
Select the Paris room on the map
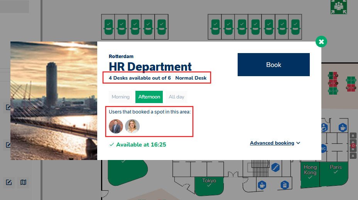(336, 170)
